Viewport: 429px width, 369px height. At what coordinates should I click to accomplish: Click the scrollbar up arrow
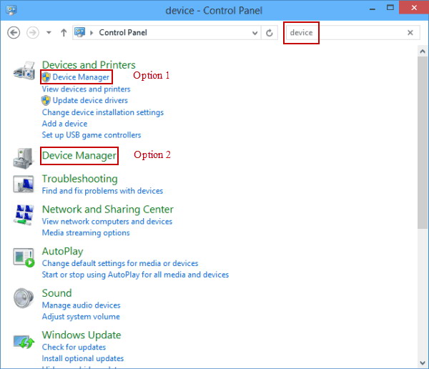click(423, 51)
